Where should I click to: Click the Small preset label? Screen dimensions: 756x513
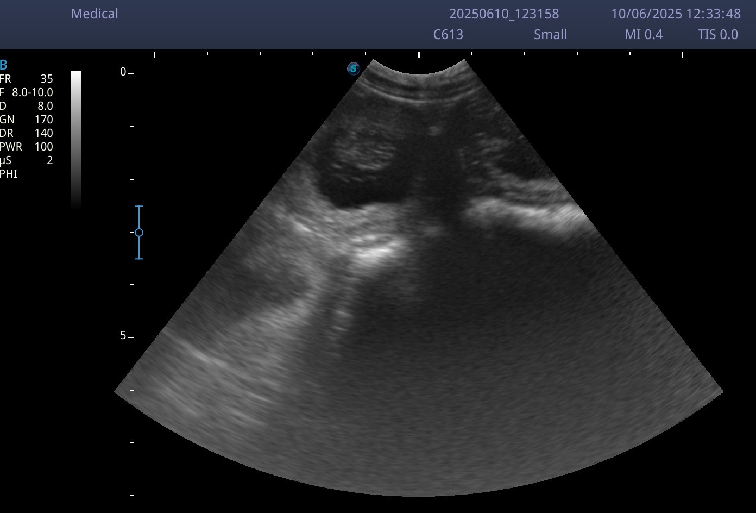pos(550,35)
